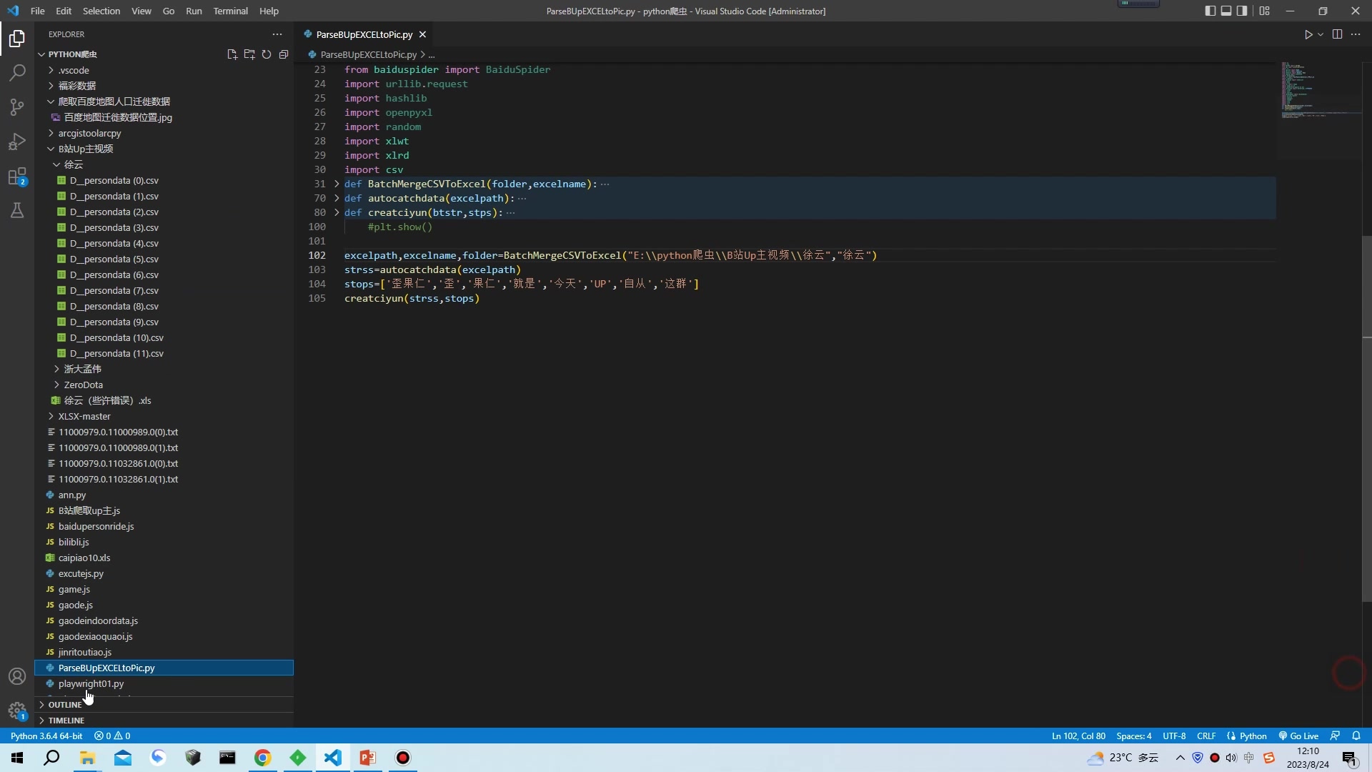Open the Selection menu

101,11
